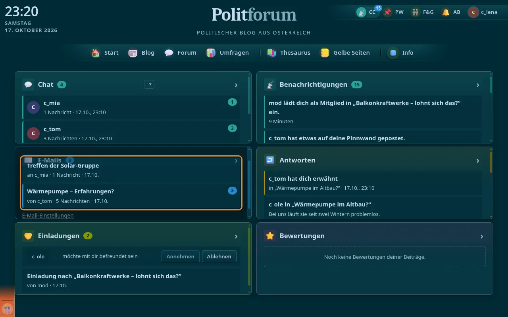Click the star icon in Bewertungen header

tap(270, 236)
